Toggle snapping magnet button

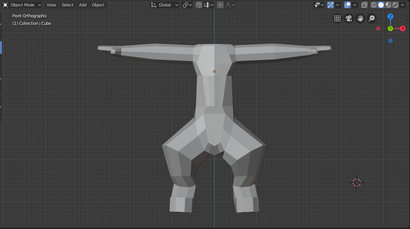[x=199, y=5]
